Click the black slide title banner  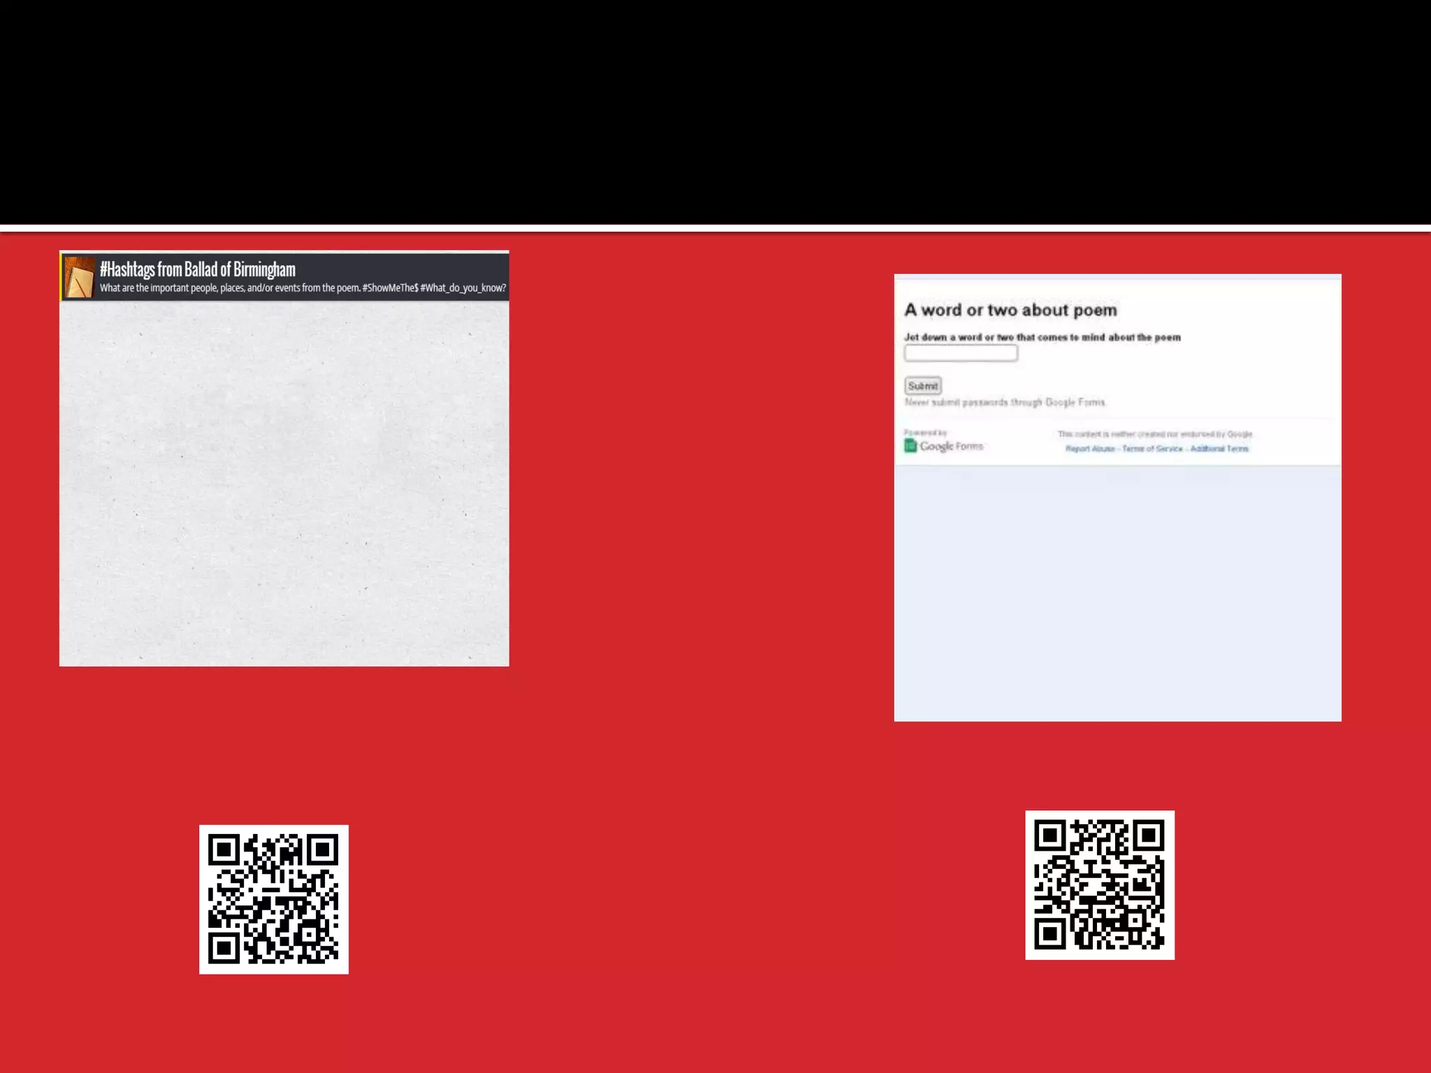[x=715, y=112]
